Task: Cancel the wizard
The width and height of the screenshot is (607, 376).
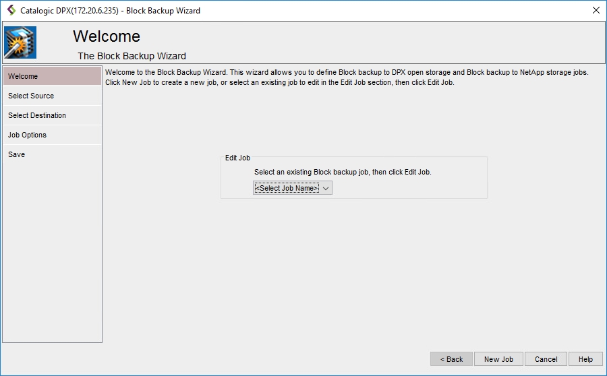Action: [x=546, y=359]
